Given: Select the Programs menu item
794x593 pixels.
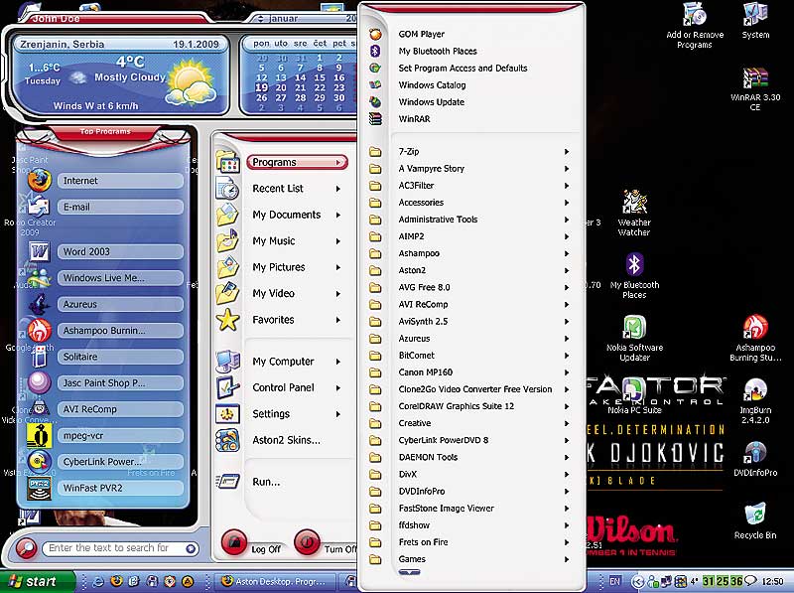Looking at the screenshot, I should [x=297, y=162].
